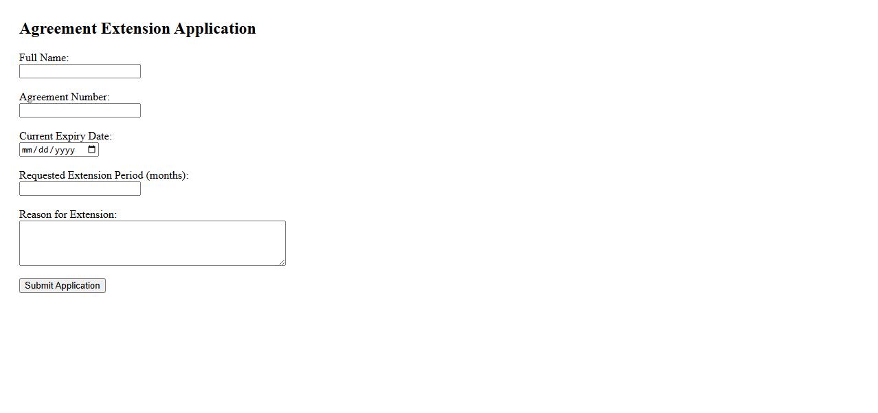
Task: Click the word "Agreement" in the heading
Action: click(58, 29)
